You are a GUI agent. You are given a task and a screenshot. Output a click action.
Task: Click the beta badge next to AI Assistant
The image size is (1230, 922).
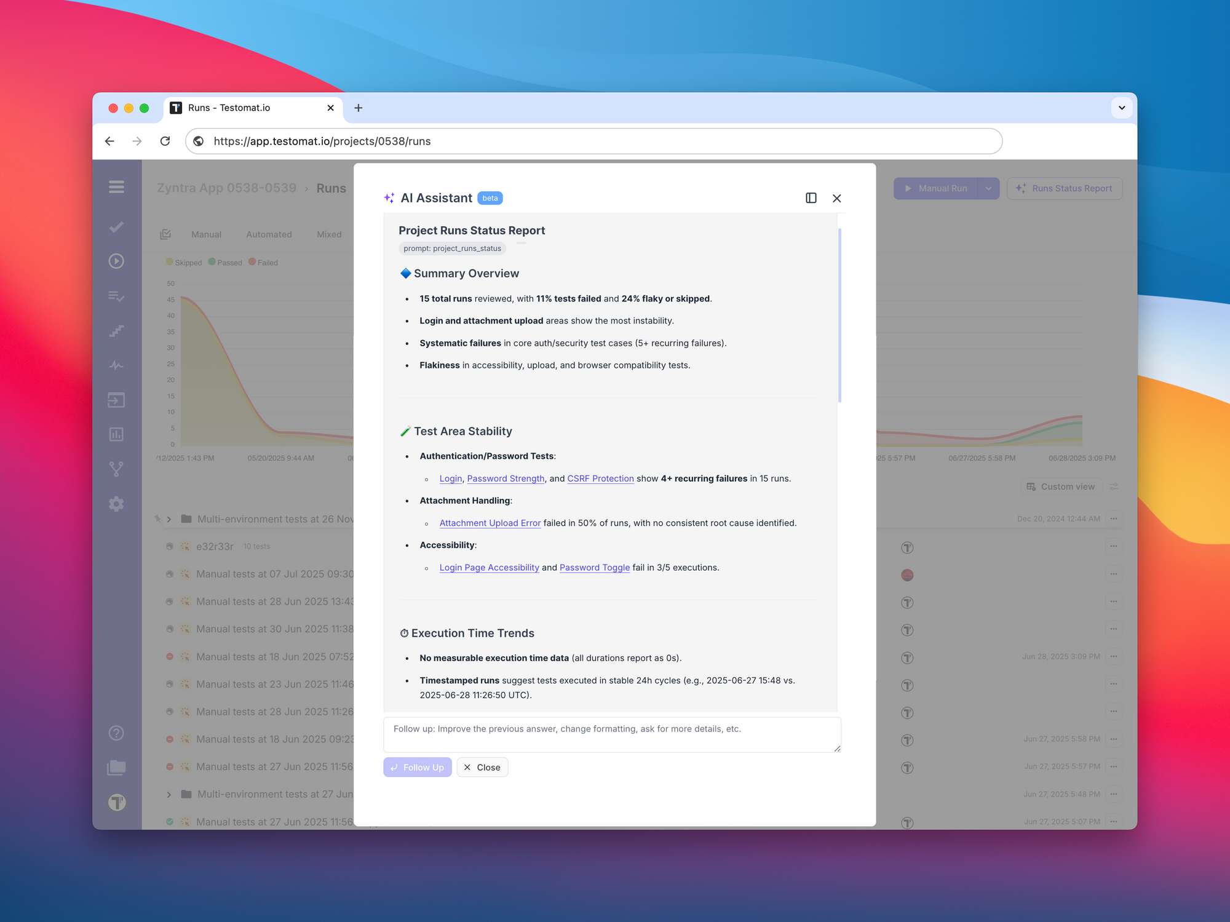pos(490,198)
